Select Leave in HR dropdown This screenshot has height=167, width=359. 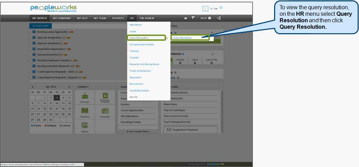tap(133, 31)
